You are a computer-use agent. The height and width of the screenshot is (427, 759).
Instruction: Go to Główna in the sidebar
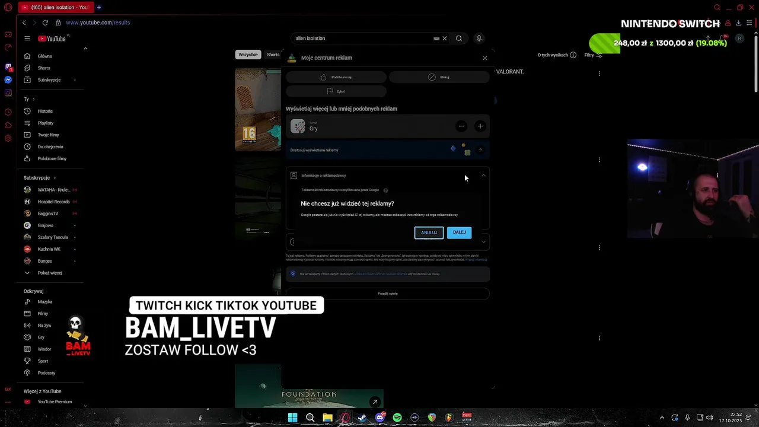pyautogui.click(x=45, y=56)
